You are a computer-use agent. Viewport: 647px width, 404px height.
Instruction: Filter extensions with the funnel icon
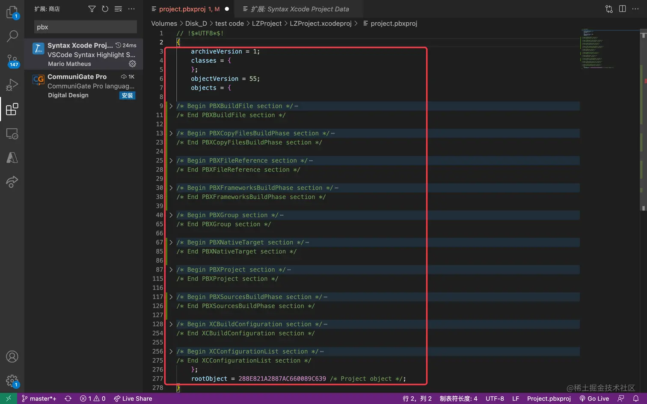pyautogui.click(x=92, y=9)
